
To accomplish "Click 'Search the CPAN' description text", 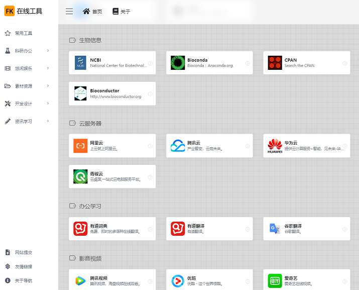I will [x=299, y=65].
